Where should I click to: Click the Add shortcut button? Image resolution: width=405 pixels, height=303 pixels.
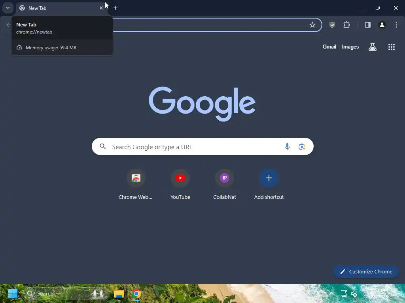click(x=269, y=185)
